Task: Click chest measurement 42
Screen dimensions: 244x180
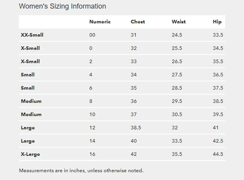Action: tap(134, 154)
